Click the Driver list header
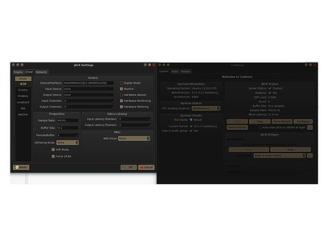328x246 pixels. 23,79
